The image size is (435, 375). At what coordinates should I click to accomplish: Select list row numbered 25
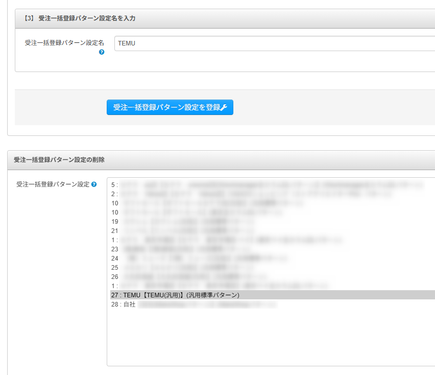(273, 267)
